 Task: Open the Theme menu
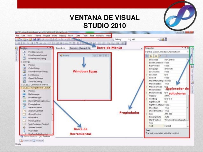click(x=38, y=36)
